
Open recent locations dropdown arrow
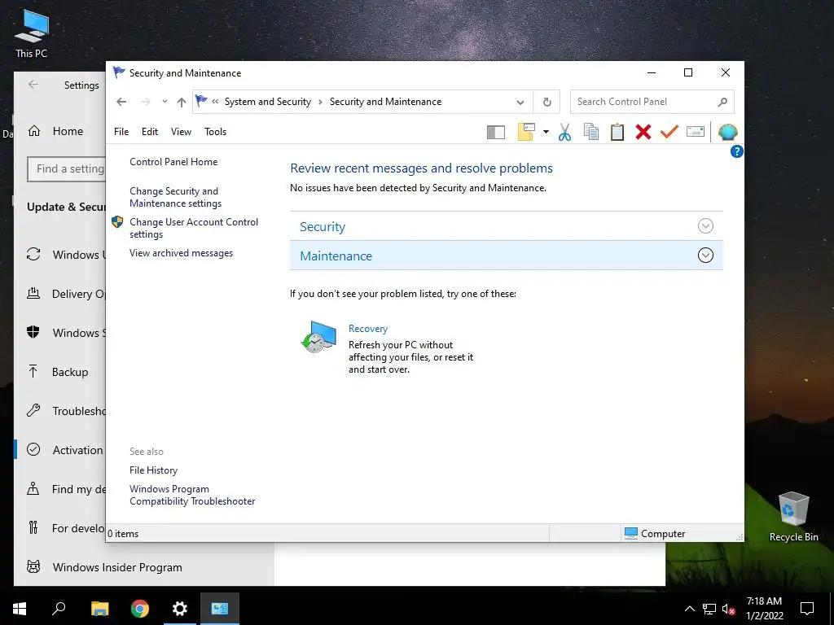165,102
